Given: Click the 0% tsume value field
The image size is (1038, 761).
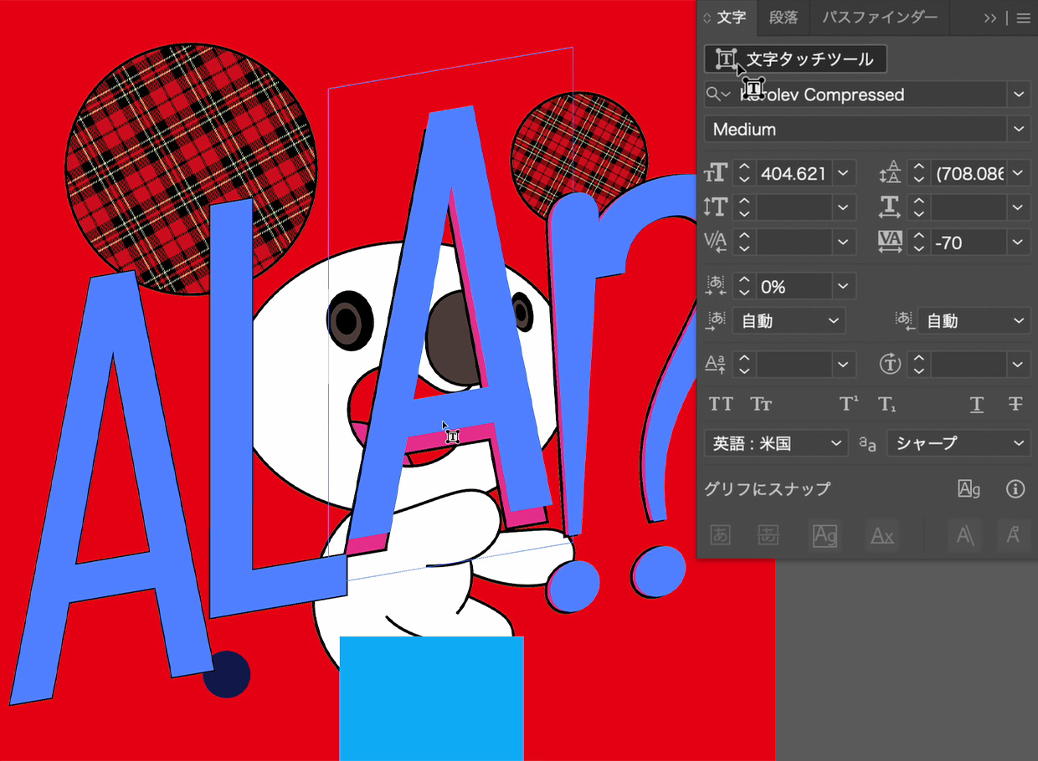Looking at the screenshot, I should pyautogui.click(x=793, y=286).
